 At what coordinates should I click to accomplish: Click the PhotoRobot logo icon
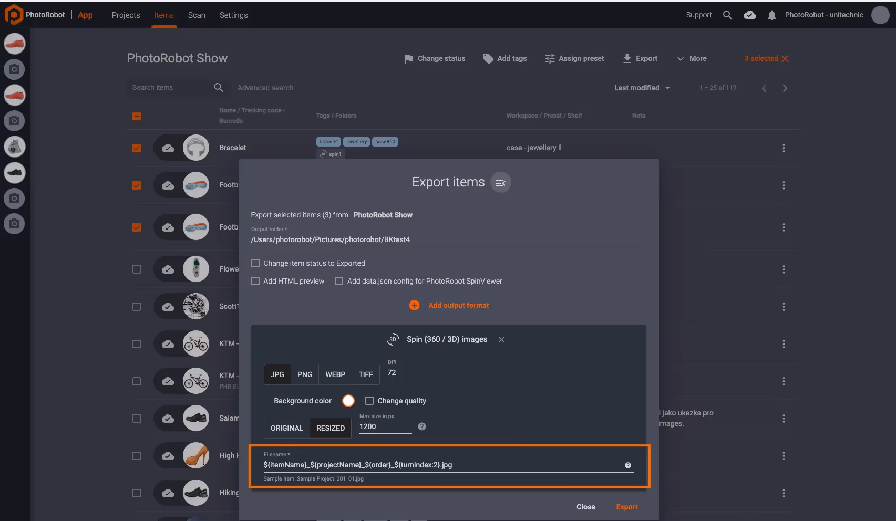[x=13, y=15]
